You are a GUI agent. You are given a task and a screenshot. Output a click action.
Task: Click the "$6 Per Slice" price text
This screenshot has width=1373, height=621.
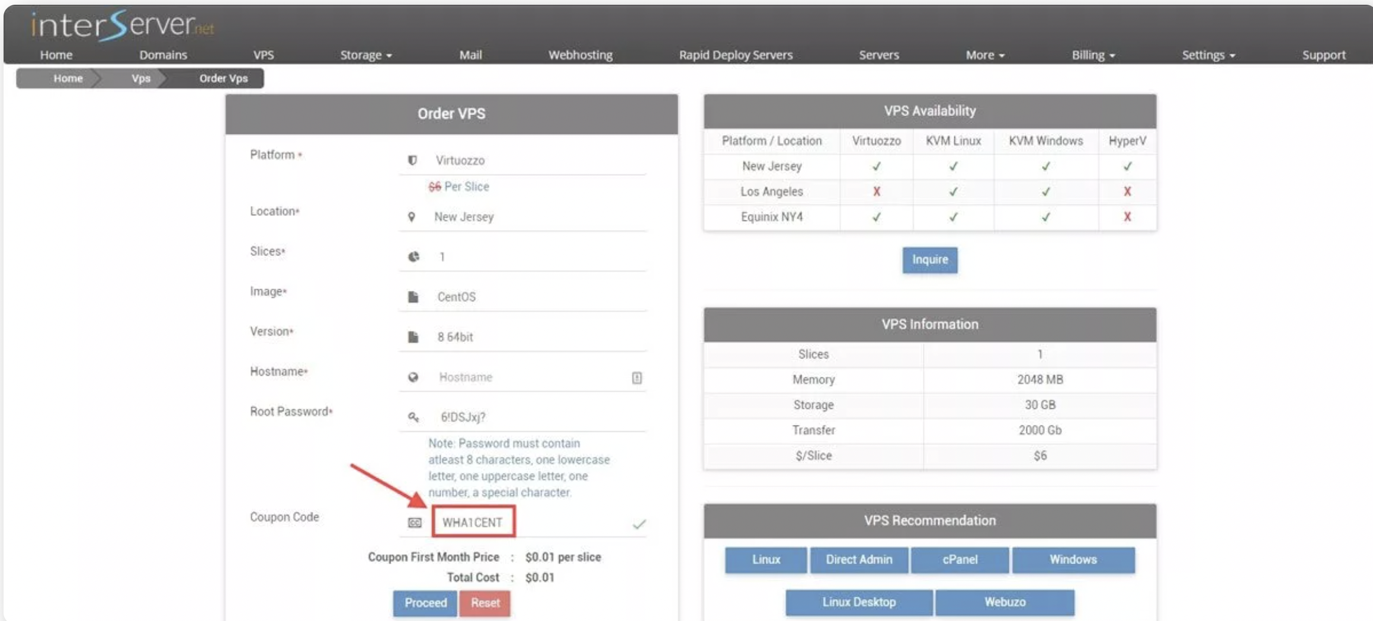click(458, 187)
